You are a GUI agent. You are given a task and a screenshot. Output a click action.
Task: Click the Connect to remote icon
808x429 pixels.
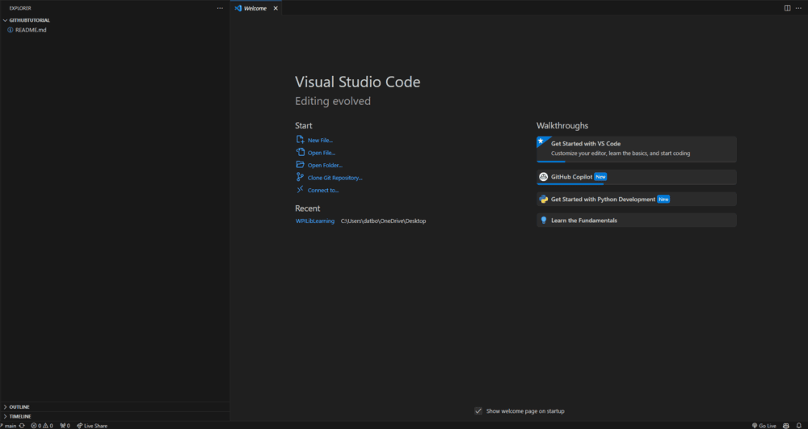300,190
